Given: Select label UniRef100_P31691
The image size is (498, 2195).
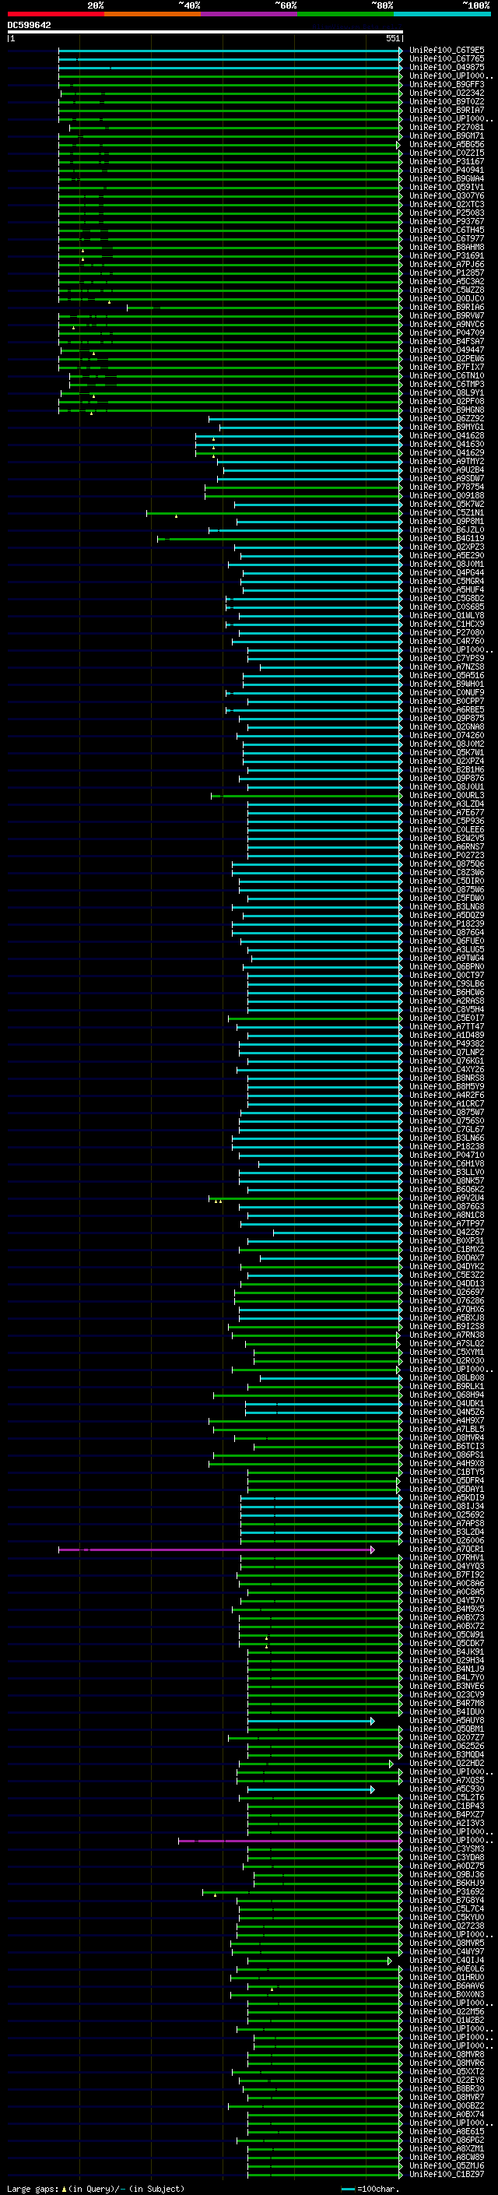Looking at the screenshot, I should pos(446,255).
